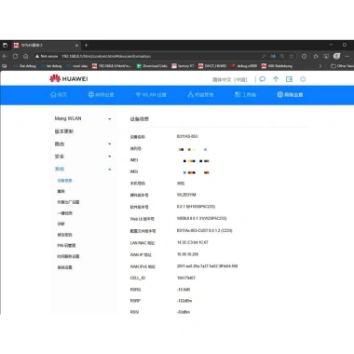Image resolution: width=354 pixels, height=354 pixels.
Task: Open a new browser tab with plus
Action: click(87, 46)
